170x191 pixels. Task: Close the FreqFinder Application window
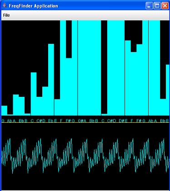pyautogui.click(x=165, y=6)
